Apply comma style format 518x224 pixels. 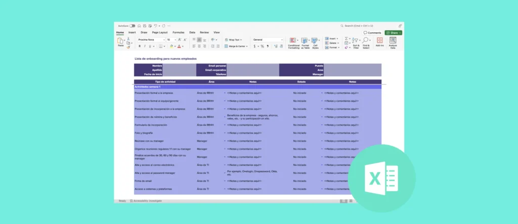tap(268, 46)
